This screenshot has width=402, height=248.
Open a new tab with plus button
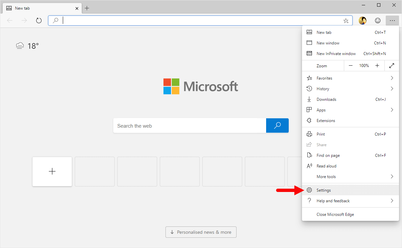pos(87,8)
